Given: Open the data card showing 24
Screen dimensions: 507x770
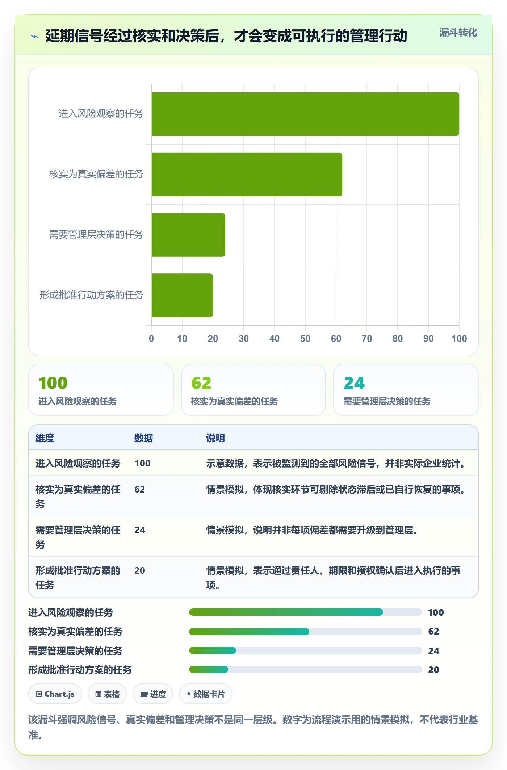Looking at the screenshot, I should point(406,390).
